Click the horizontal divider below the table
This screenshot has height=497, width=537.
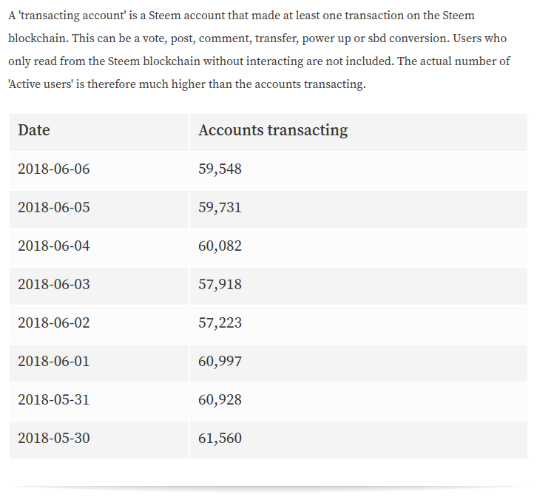[x=268, y=488]
